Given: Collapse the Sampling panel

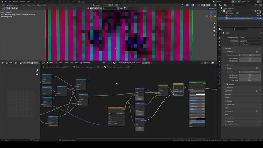Looking at the screenshot, I should (228, 48).
